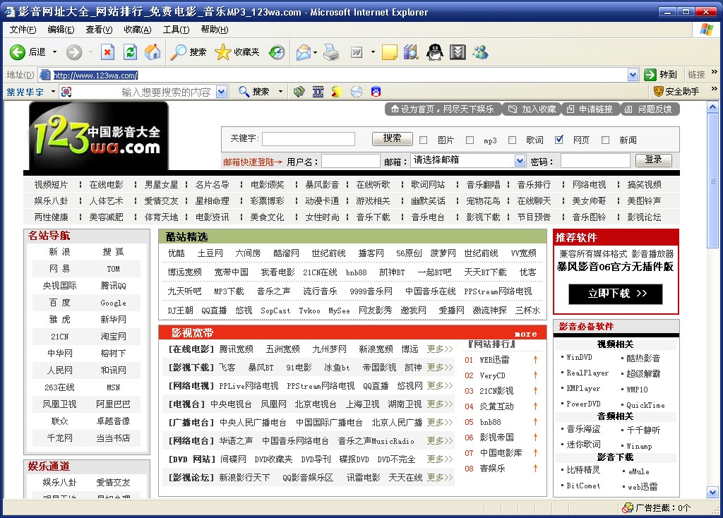Viewport: 723px width, 518px height.
Task: Go to the browser Home page
Action: click(x=152, y=52)
